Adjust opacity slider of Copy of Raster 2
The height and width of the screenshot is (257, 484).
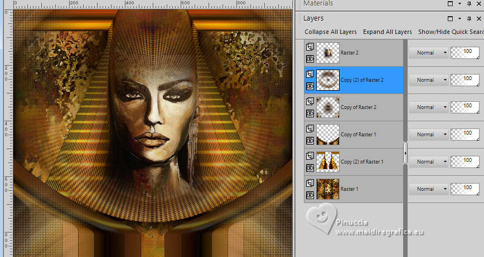pyautogui.click(x=465, y=107)
